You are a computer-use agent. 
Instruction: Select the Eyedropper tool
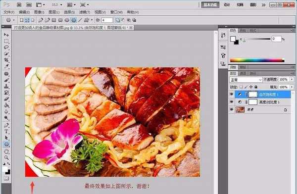[x=6, y=66]
